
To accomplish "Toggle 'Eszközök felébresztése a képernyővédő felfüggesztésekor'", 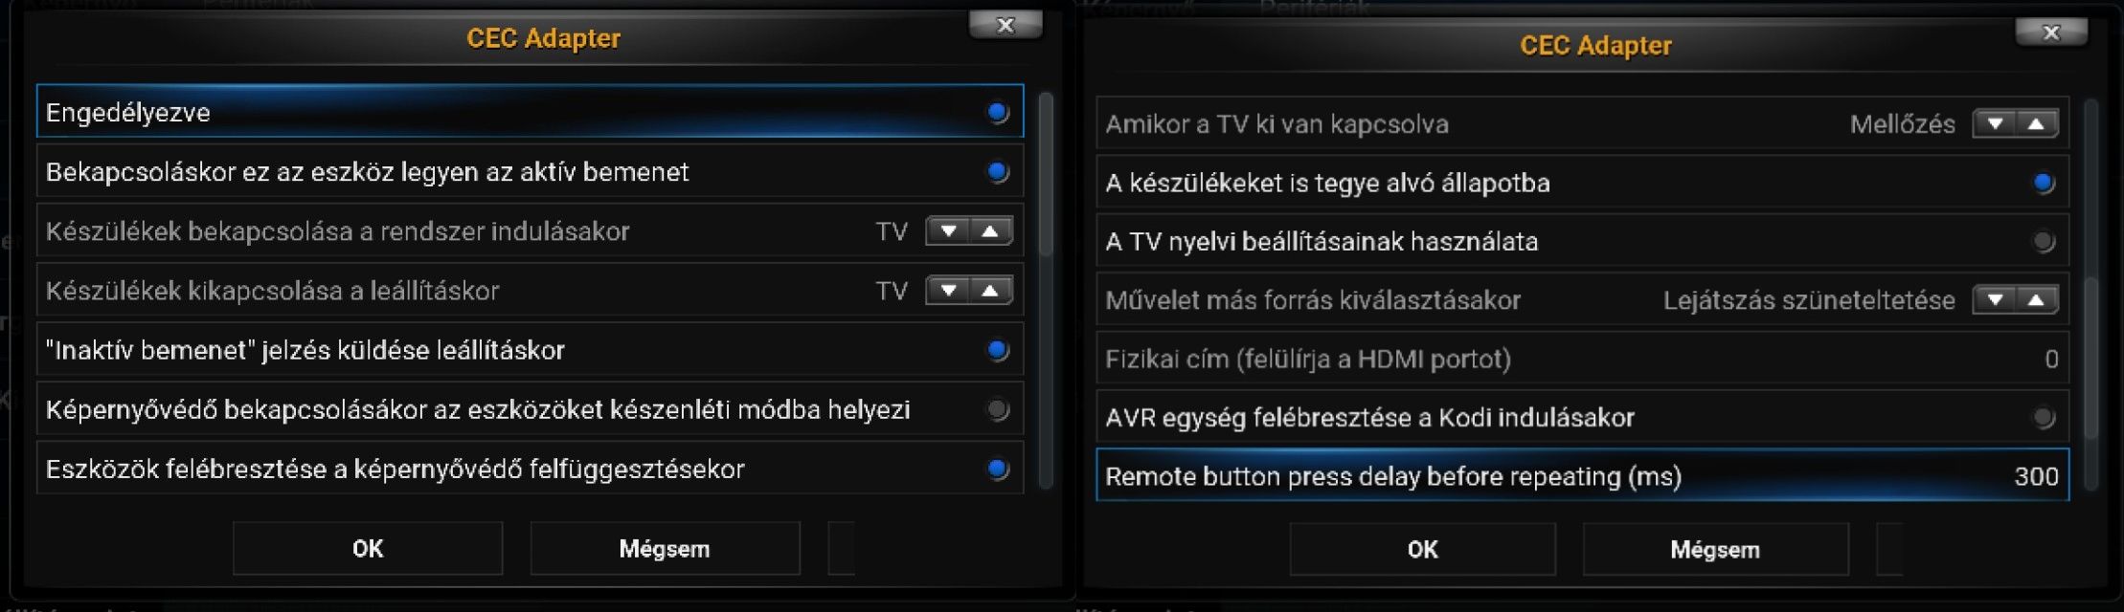I will tap(998, 469).
